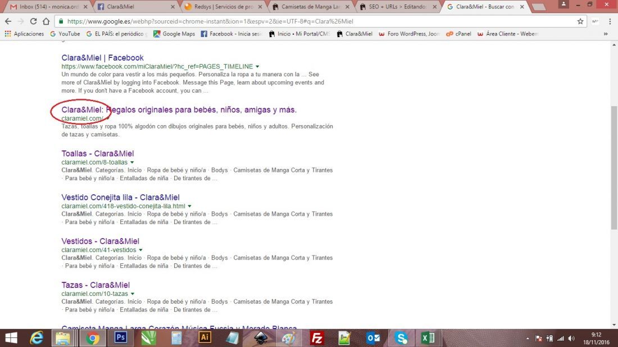This screenshot has height=347, width=618.
Task: Open Paint from the taskbar
Action: (289, 338)
